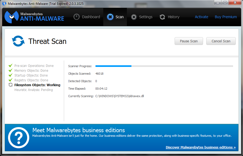The image size is (243, 156).
Task: Click the Filesystem Objects spinner icon
Action: coord(11,85)
